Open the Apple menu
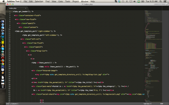This screenshot has height=105, width=169. tap(3, 1)
